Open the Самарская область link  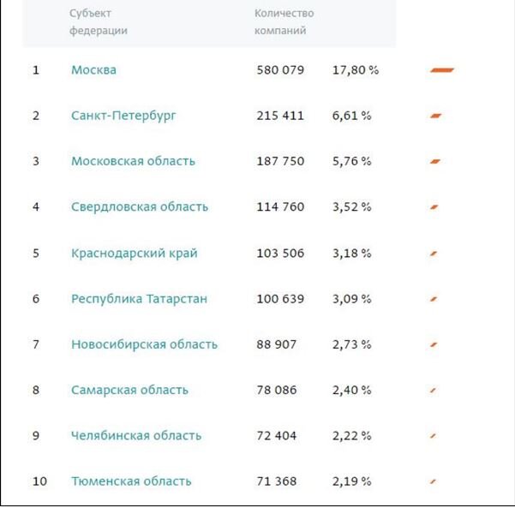tap(129, 390)
